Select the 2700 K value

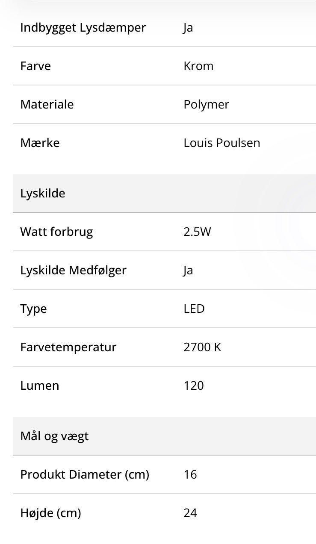point(202,347)
